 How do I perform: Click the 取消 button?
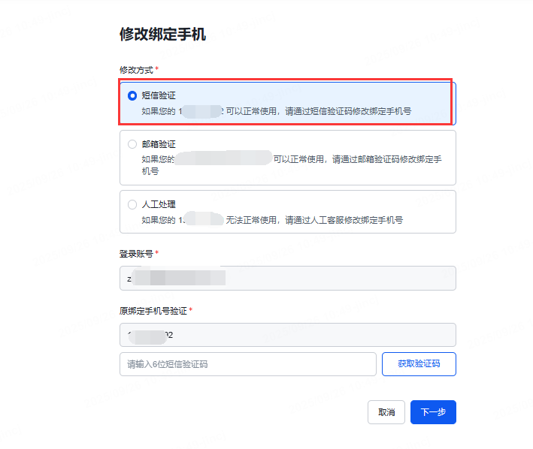386,412
